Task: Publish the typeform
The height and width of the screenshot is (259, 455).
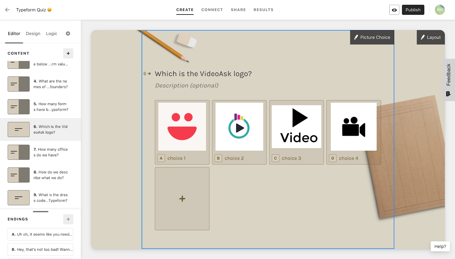Action: 413,10
